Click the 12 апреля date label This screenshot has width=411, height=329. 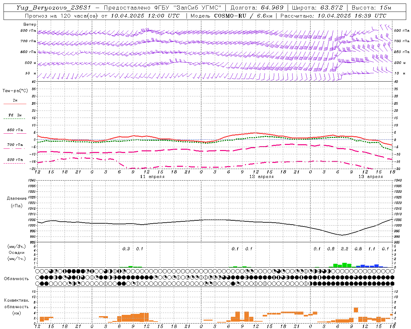click(x=261, y=177)
